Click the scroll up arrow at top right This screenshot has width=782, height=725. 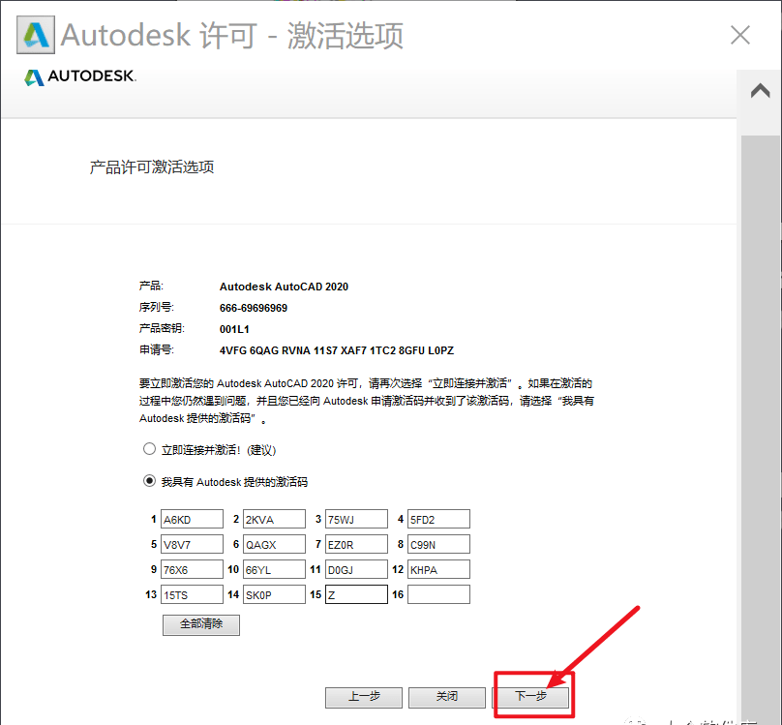tap(760, 92)
